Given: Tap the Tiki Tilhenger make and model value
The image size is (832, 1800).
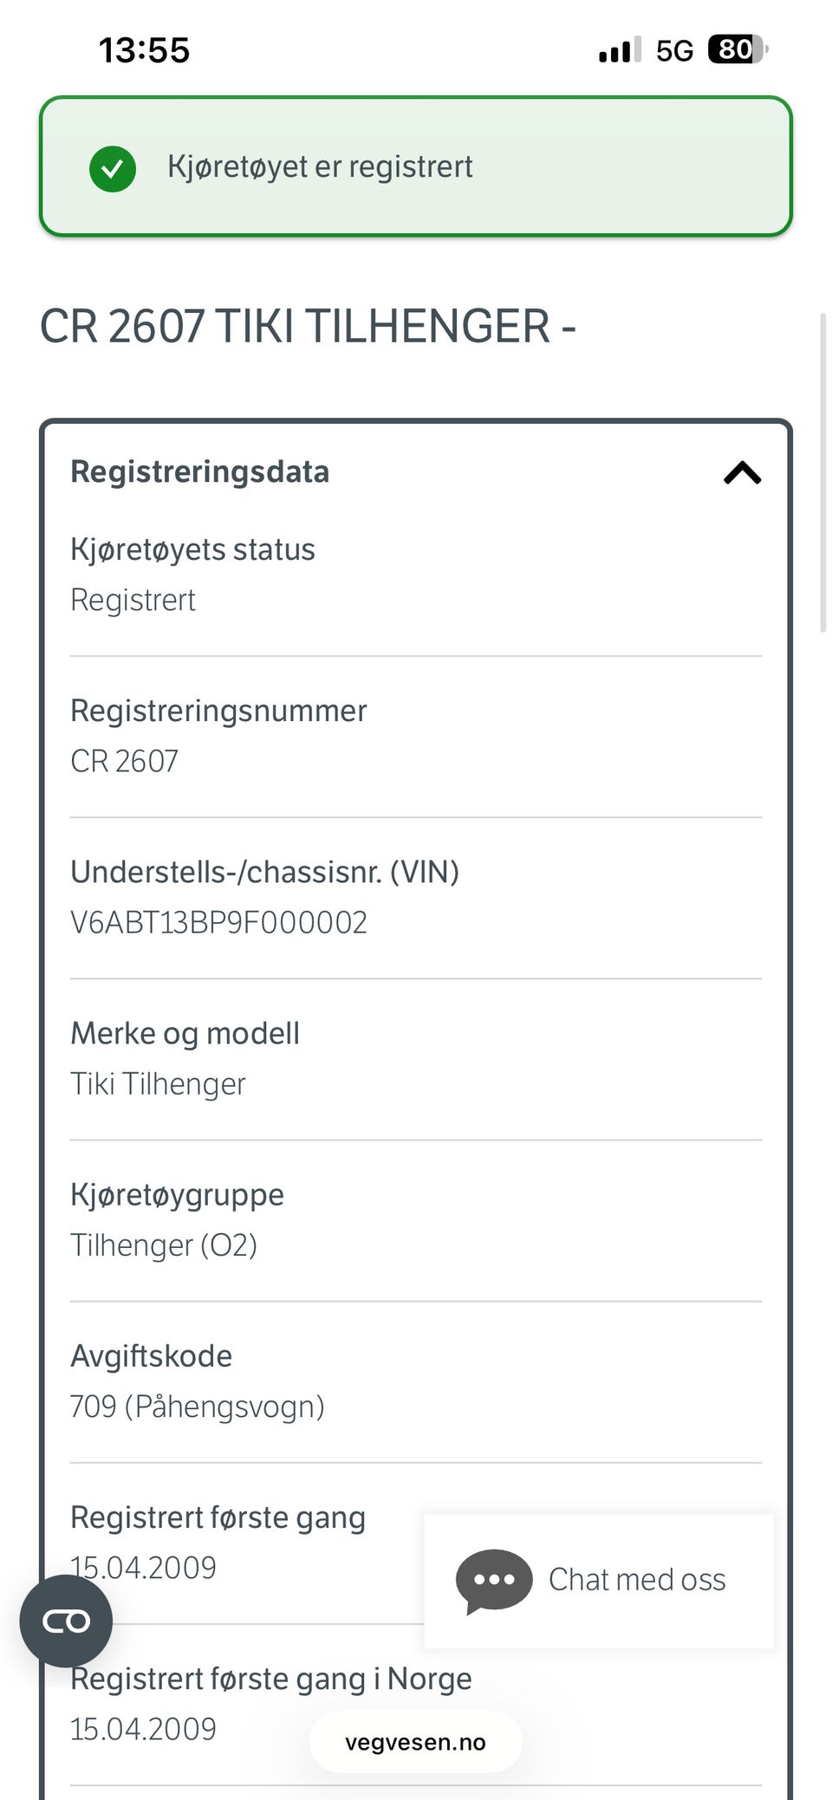Looking at the screenshot, I should 158,1083.
